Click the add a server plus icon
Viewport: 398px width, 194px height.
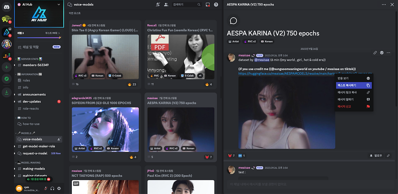[x=6, y=67]
